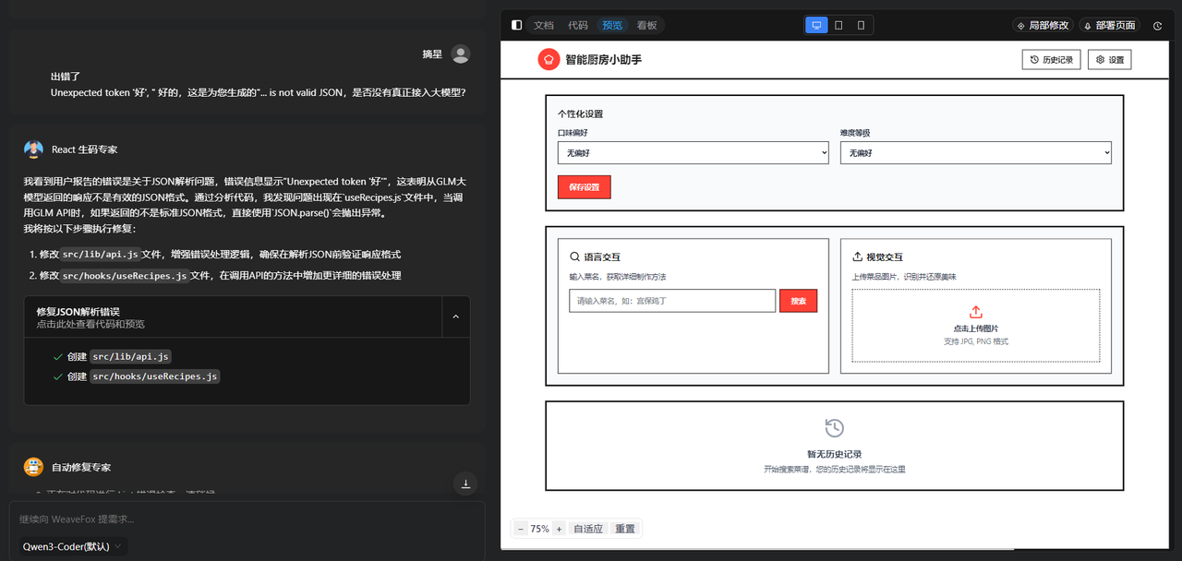
Task: Switch to tablet preview mode
Action: (838, 25)
